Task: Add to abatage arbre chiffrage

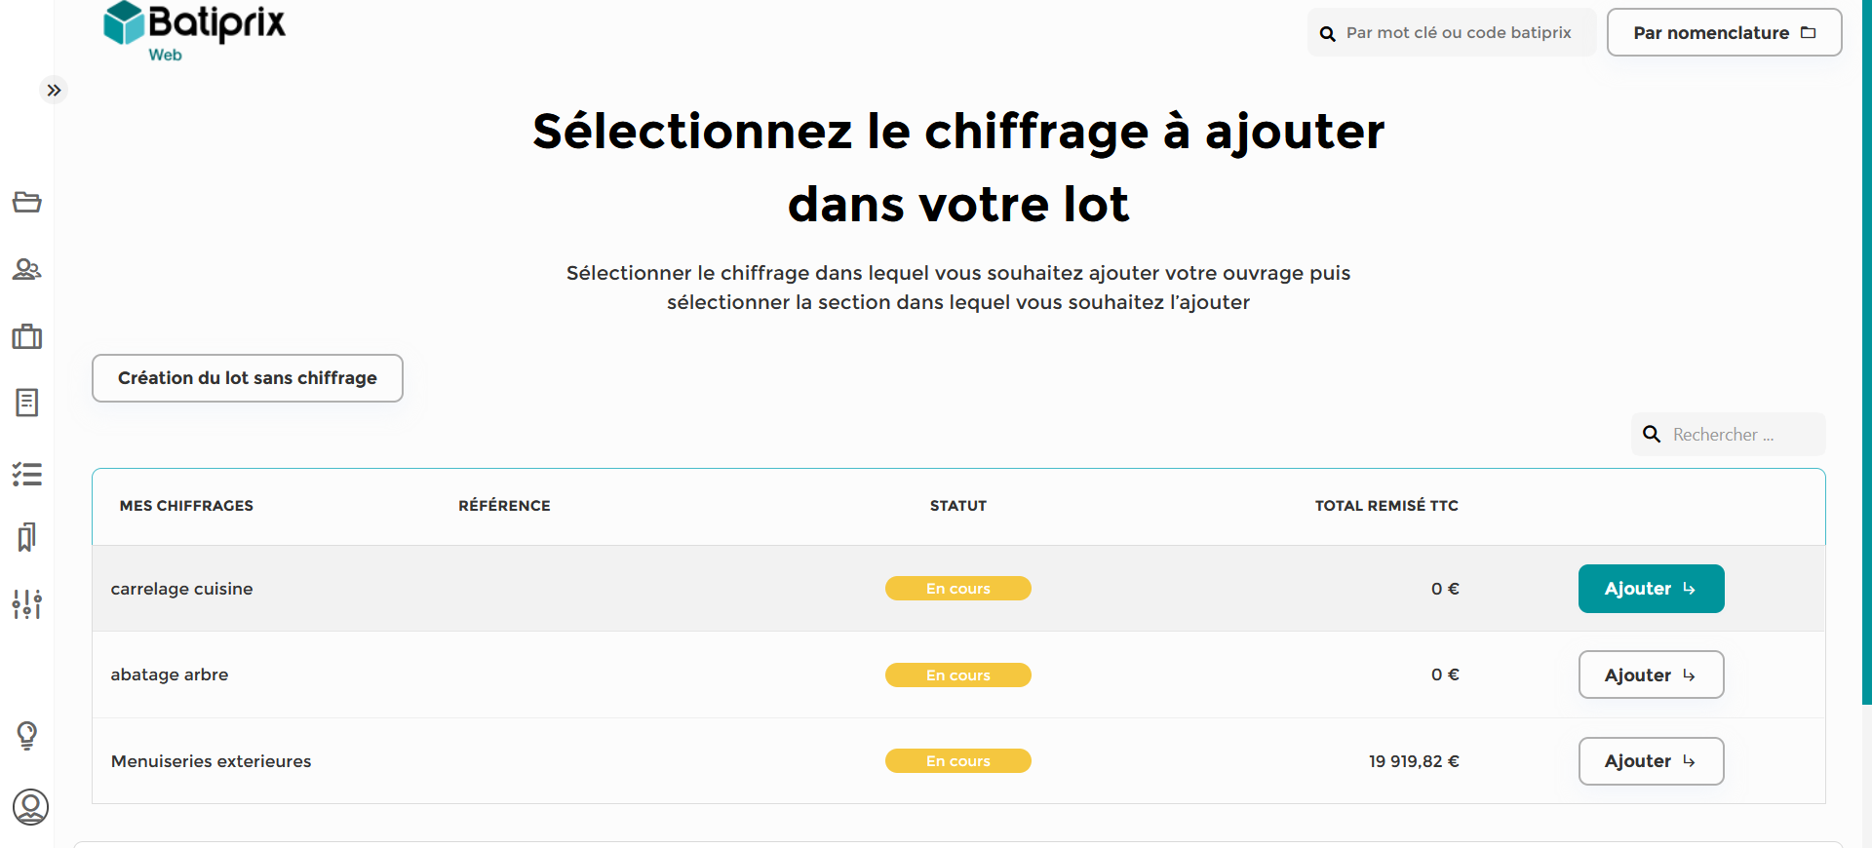Action: click(x=1651, y=675)
